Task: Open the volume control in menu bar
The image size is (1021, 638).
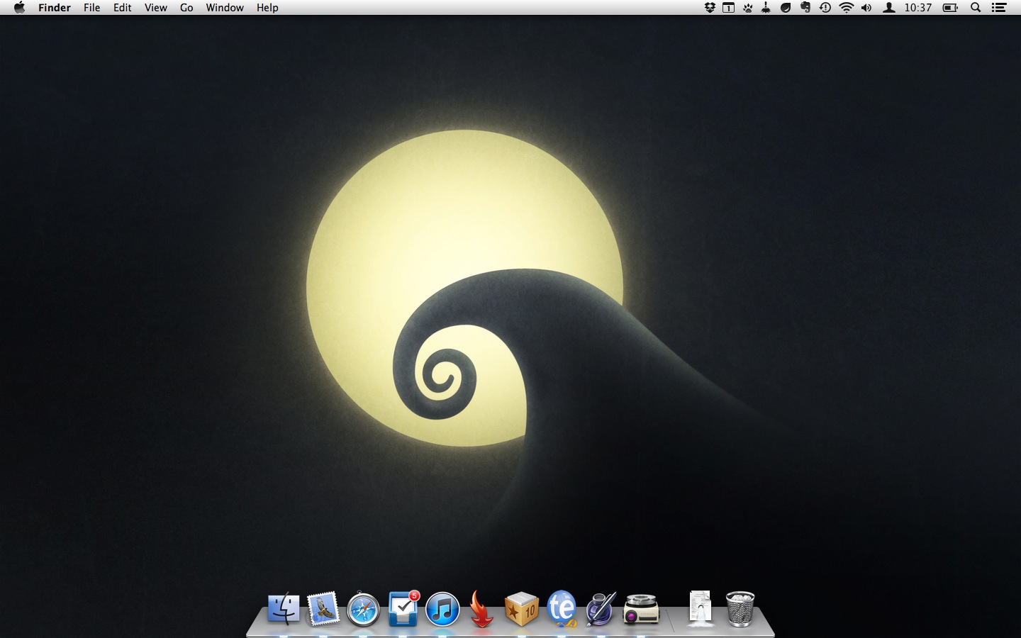Action: (866, 8)
